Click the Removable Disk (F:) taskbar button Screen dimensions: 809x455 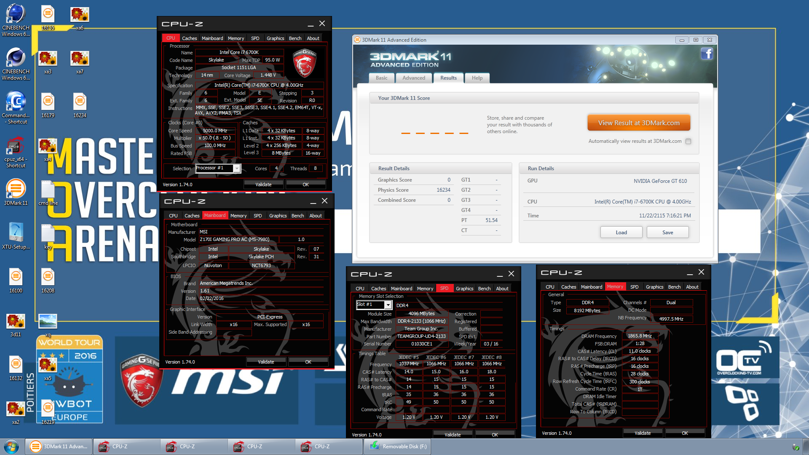397,447
